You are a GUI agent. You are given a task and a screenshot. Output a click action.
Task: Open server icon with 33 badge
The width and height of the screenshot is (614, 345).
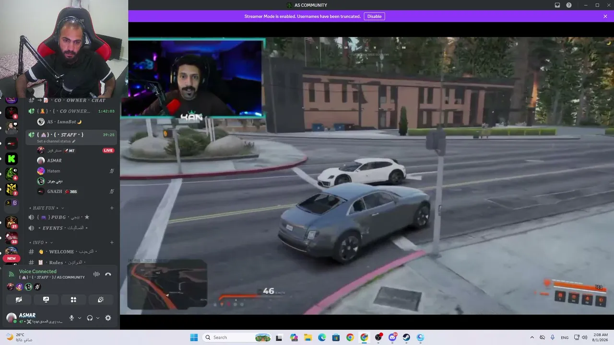[x=11, y=238]
